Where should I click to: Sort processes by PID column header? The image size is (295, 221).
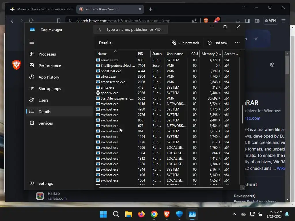tap(143, 54)
